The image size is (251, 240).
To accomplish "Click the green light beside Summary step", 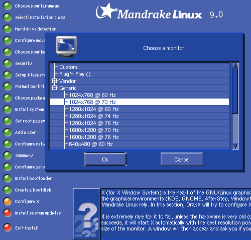I will click(8, 155).
